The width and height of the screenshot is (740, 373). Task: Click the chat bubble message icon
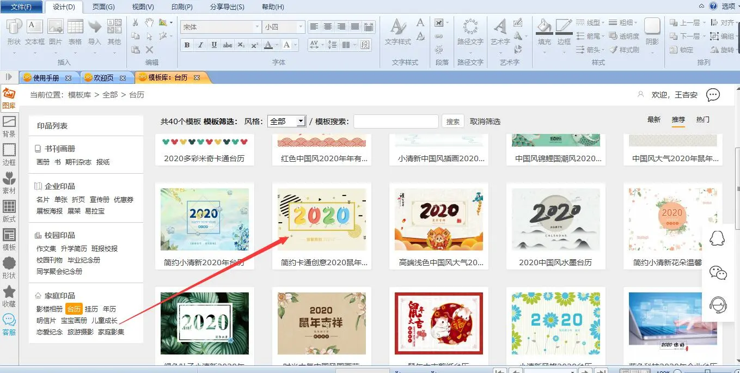[x=713, y=95]
